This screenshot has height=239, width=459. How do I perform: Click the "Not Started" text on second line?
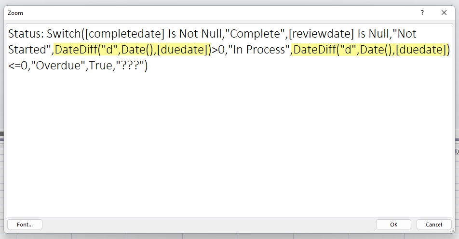tap(29, 50)
